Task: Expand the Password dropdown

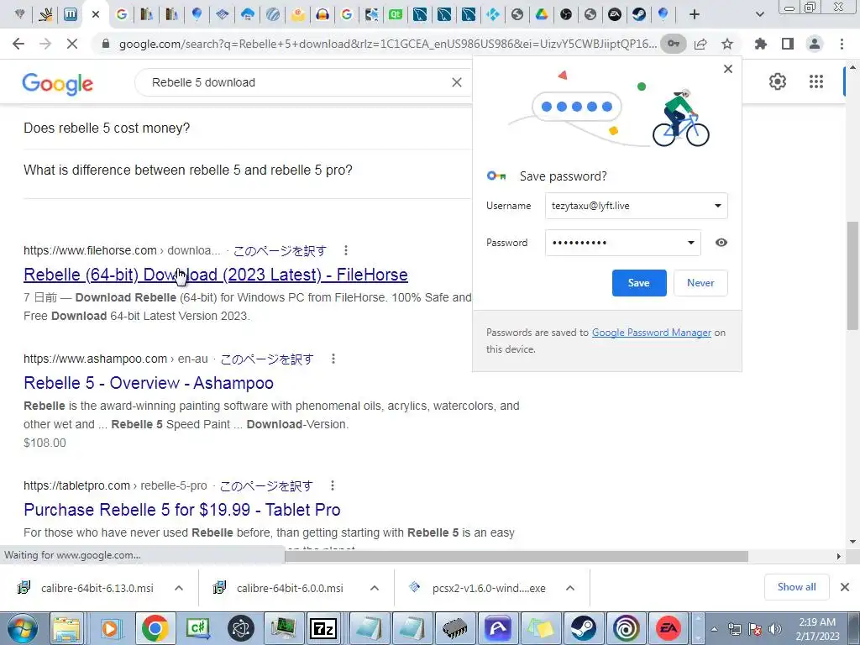Action: click(x=691, y=243)
